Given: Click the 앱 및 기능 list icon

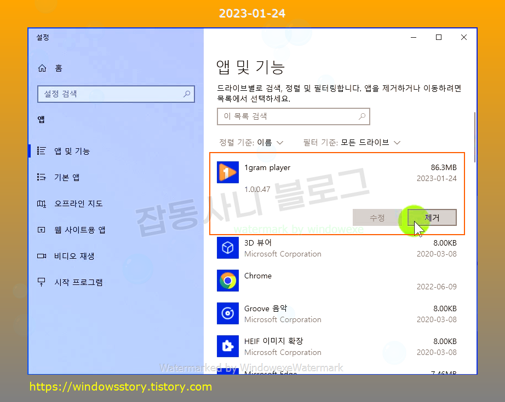Looking at the screenshot, I should tap(42, 151).
